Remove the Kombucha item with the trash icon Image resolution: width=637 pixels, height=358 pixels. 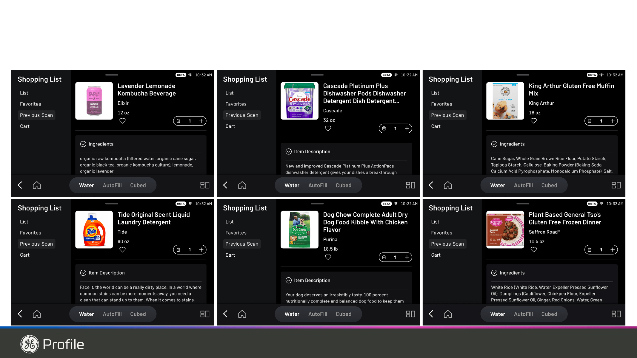pyautogui.click(x=179, y=121)
